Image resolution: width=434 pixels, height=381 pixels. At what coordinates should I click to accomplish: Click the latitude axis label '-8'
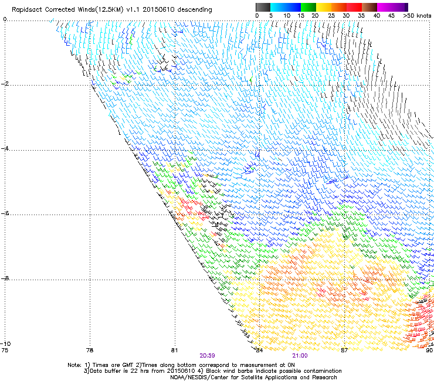(5, 278)
